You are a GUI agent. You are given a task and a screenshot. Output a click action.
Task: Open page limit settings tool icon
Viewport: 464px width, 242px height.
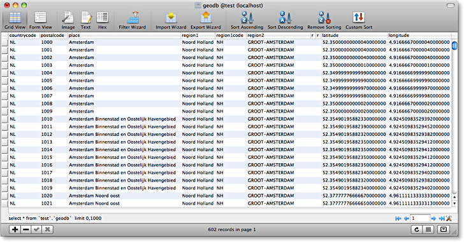point(449,218)
